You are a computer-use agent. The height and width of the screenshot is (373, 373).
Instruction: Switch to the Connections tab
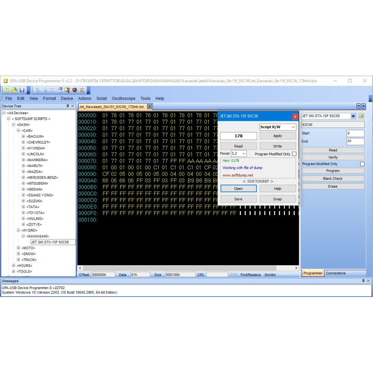pyautogui.click(x=335, y=273)
